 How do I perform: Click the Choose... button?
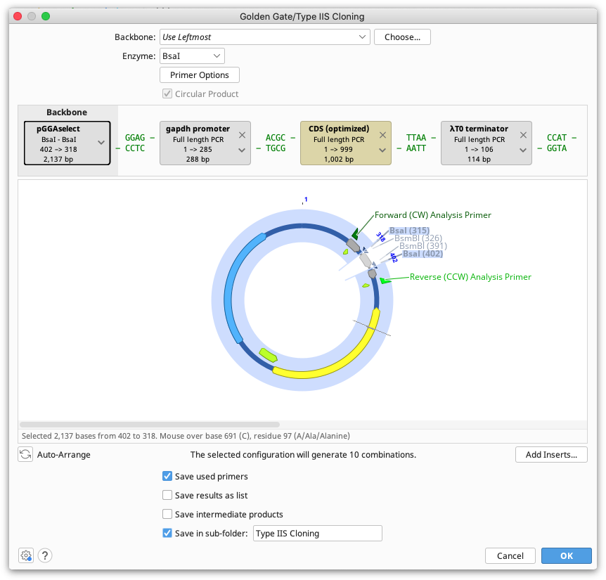point(402,37)
